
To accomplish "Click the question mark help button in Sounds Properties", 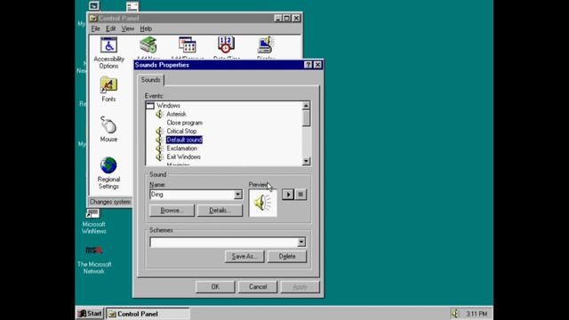I will [x=308, y=65].
